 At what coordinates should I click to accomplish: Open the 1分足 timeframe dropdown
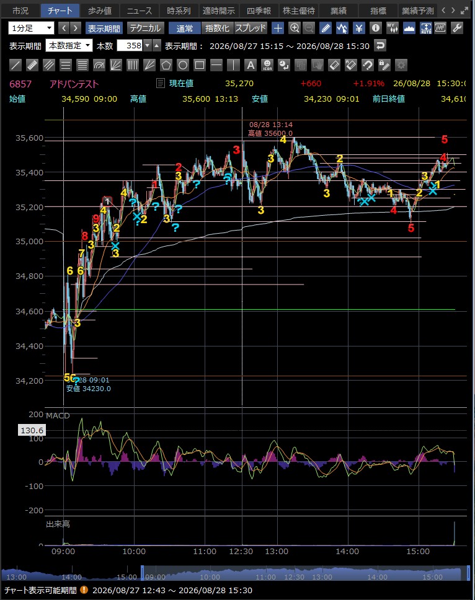click(31, 28)
